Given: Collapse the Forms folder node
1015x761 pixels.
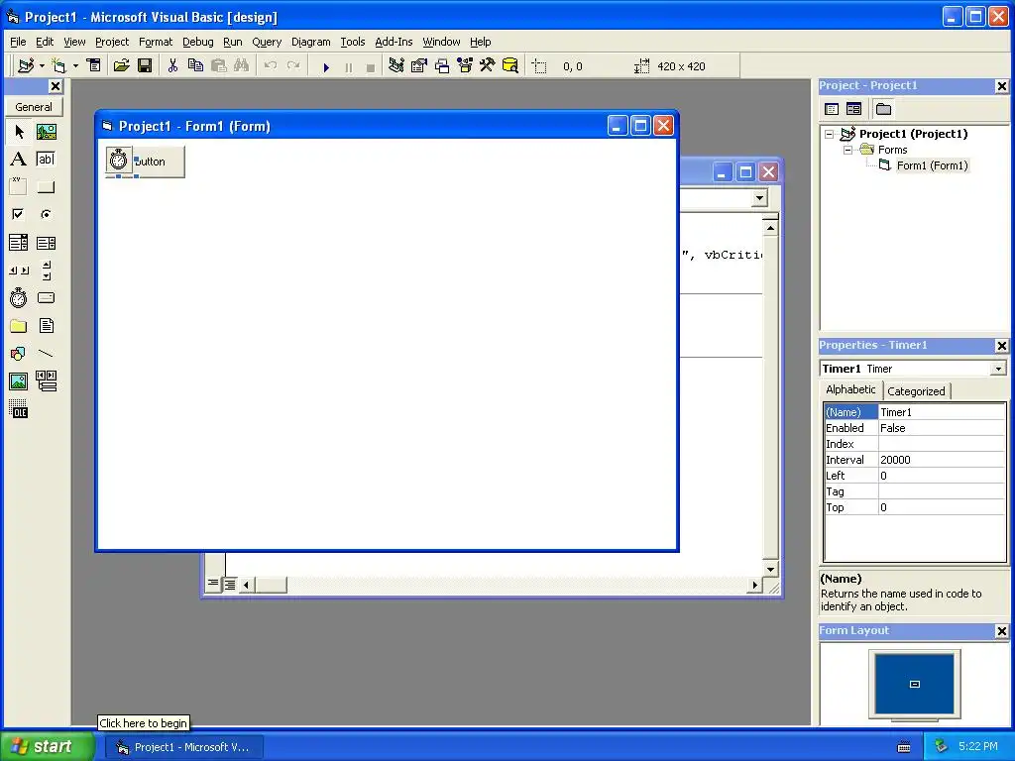Looking at the screenshot, I should pos(848,150).
